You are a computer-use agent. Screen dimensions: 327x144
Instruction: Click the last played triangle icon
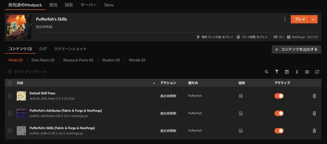198,37
